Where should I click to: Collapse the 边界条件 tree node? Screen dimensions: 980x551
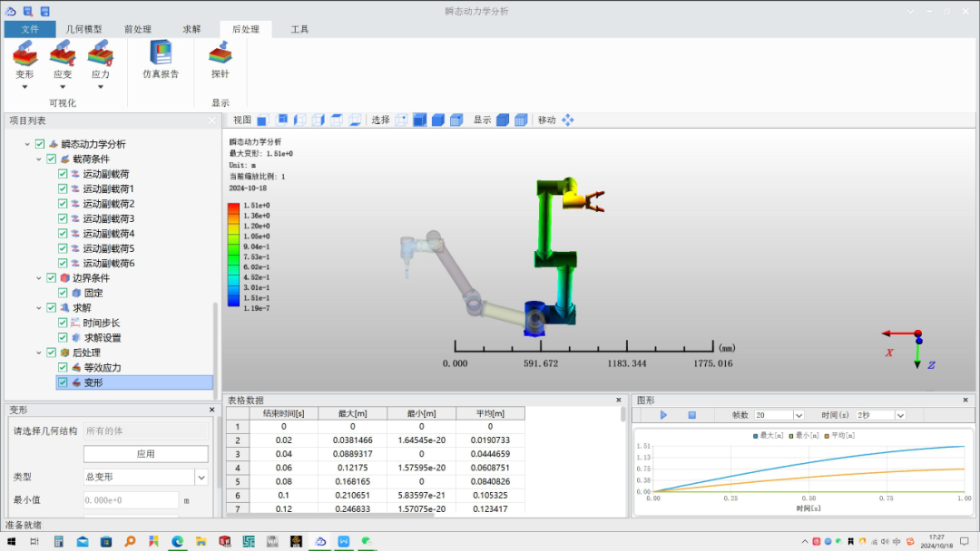click(x=39, y=278)
